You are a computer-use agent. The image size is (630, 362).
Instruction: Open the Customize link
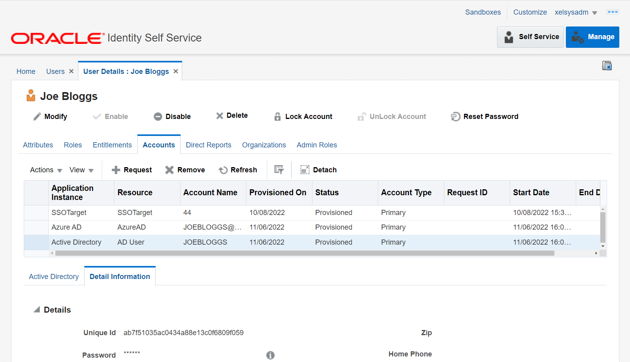click(530, 12)
